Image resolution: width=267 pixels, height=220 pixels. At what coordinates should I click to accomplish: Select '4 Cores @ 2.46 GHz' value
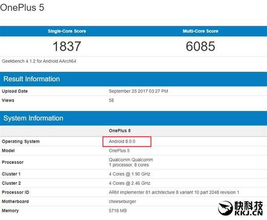129,183
